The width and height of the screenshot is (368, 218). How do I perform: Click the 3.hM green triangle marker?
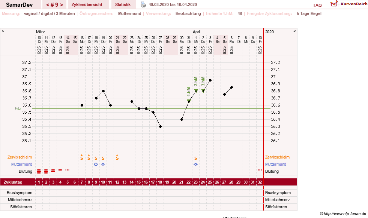click(x=203, y=91)
